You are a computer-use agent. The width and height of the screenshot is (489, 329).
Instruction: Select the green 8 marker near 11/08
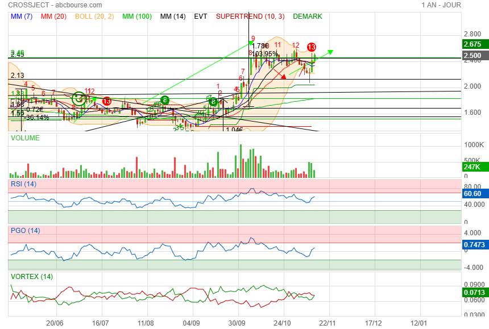(164, 100)
